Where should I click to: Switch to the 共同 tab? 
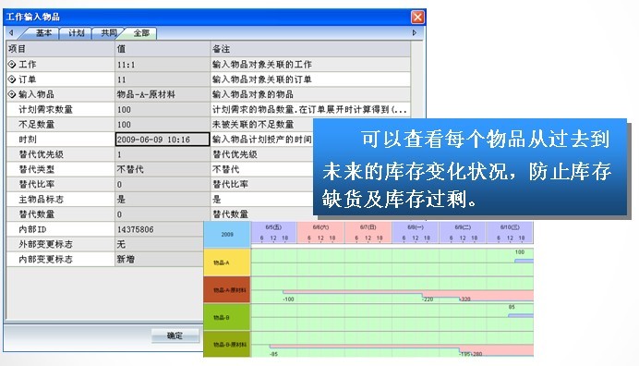(108, 33)
